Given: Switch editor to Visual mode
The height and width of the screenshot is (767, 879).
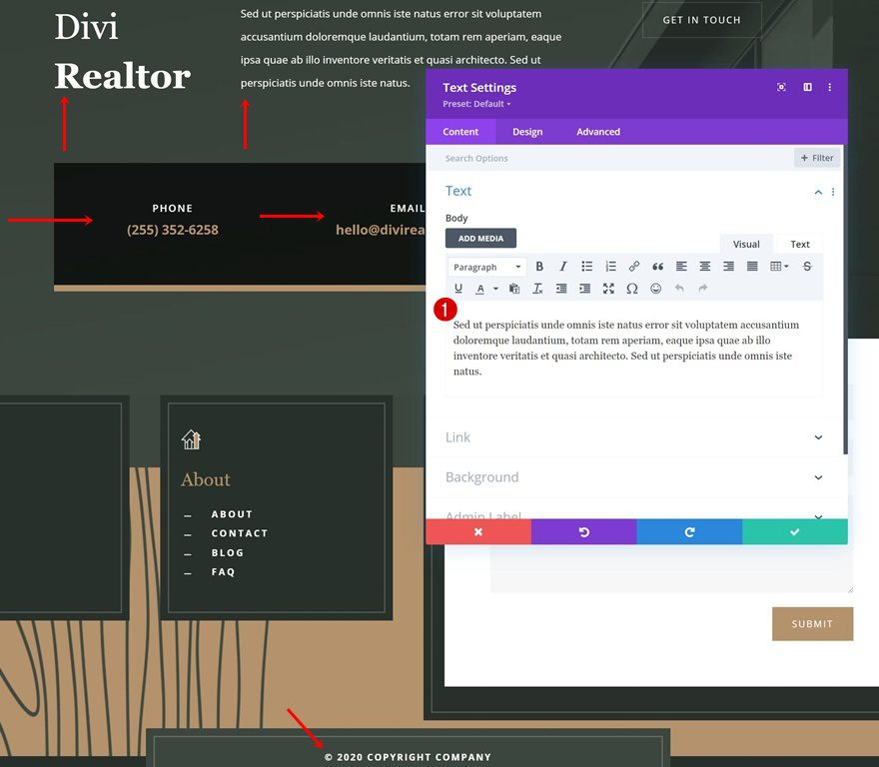Looking at the screenshot, I should click(746, 243).
